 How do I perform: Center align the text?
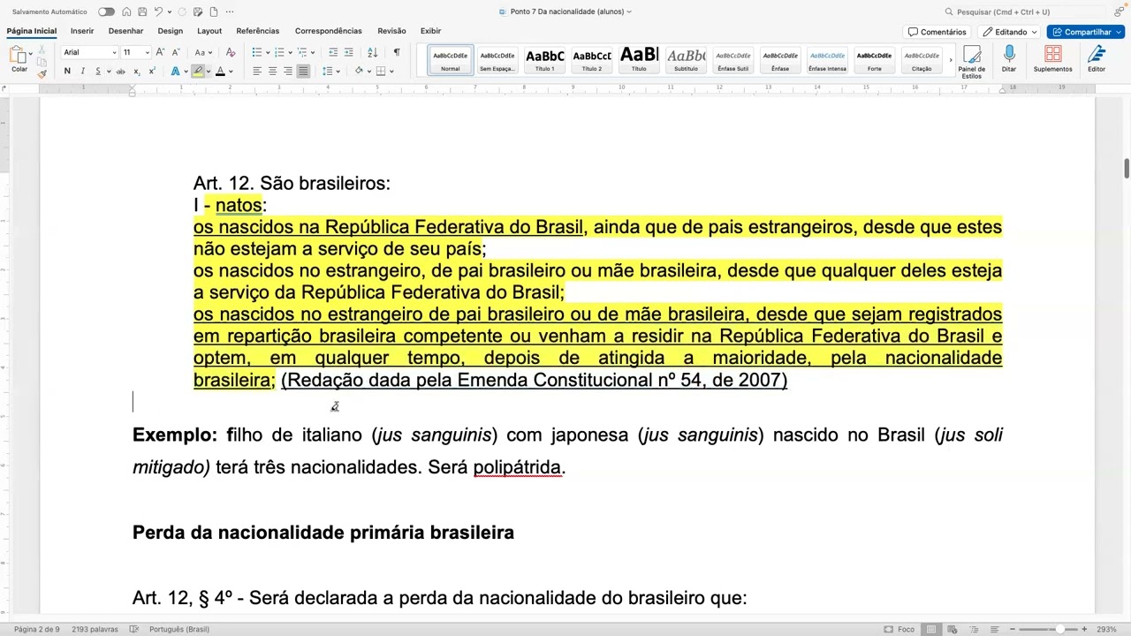(272, 71)
